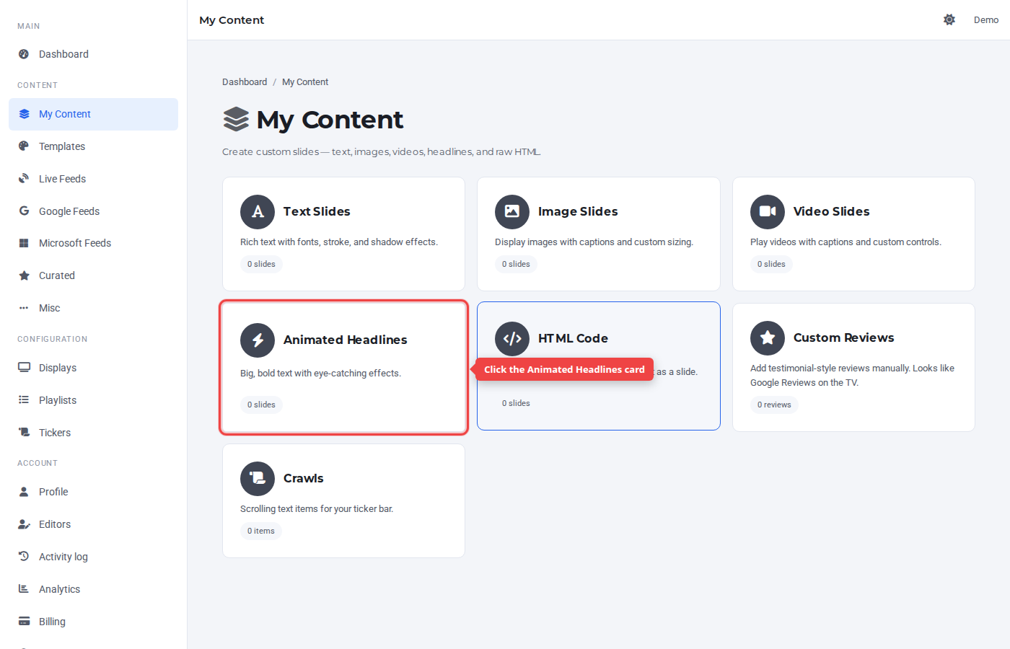This screenshot has height=649, width=1010.
Task: Click the Text Slides letter A icon
Action: 258,212
